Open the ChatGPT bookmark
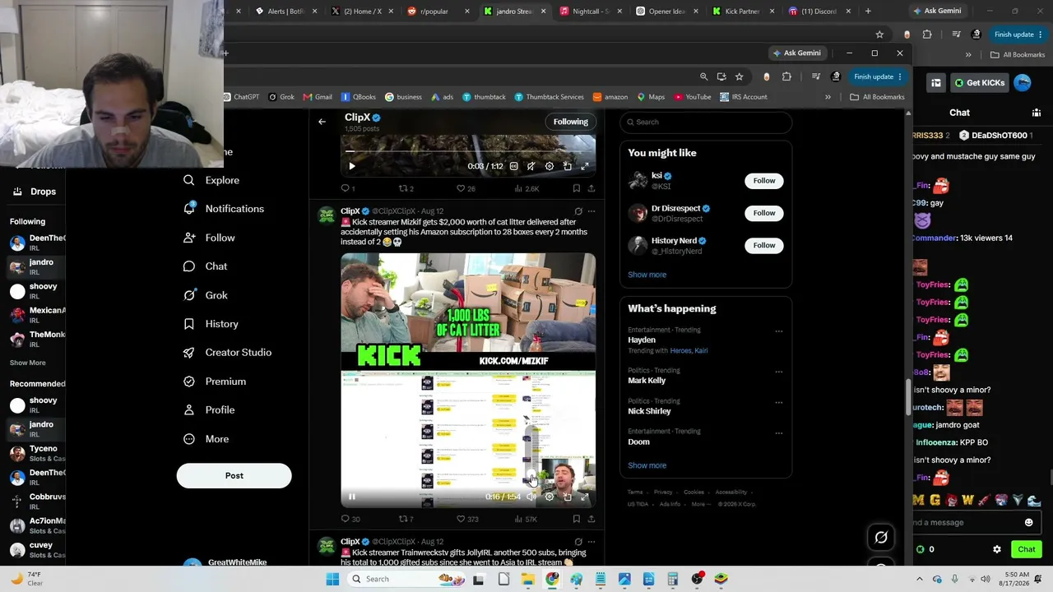The width and height of the screenshot is (1053, 592). (x=241, y=97)
